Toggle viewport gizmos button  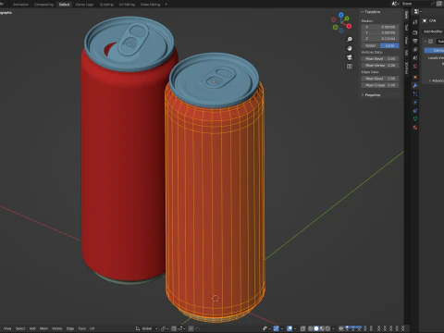(276, 328)
